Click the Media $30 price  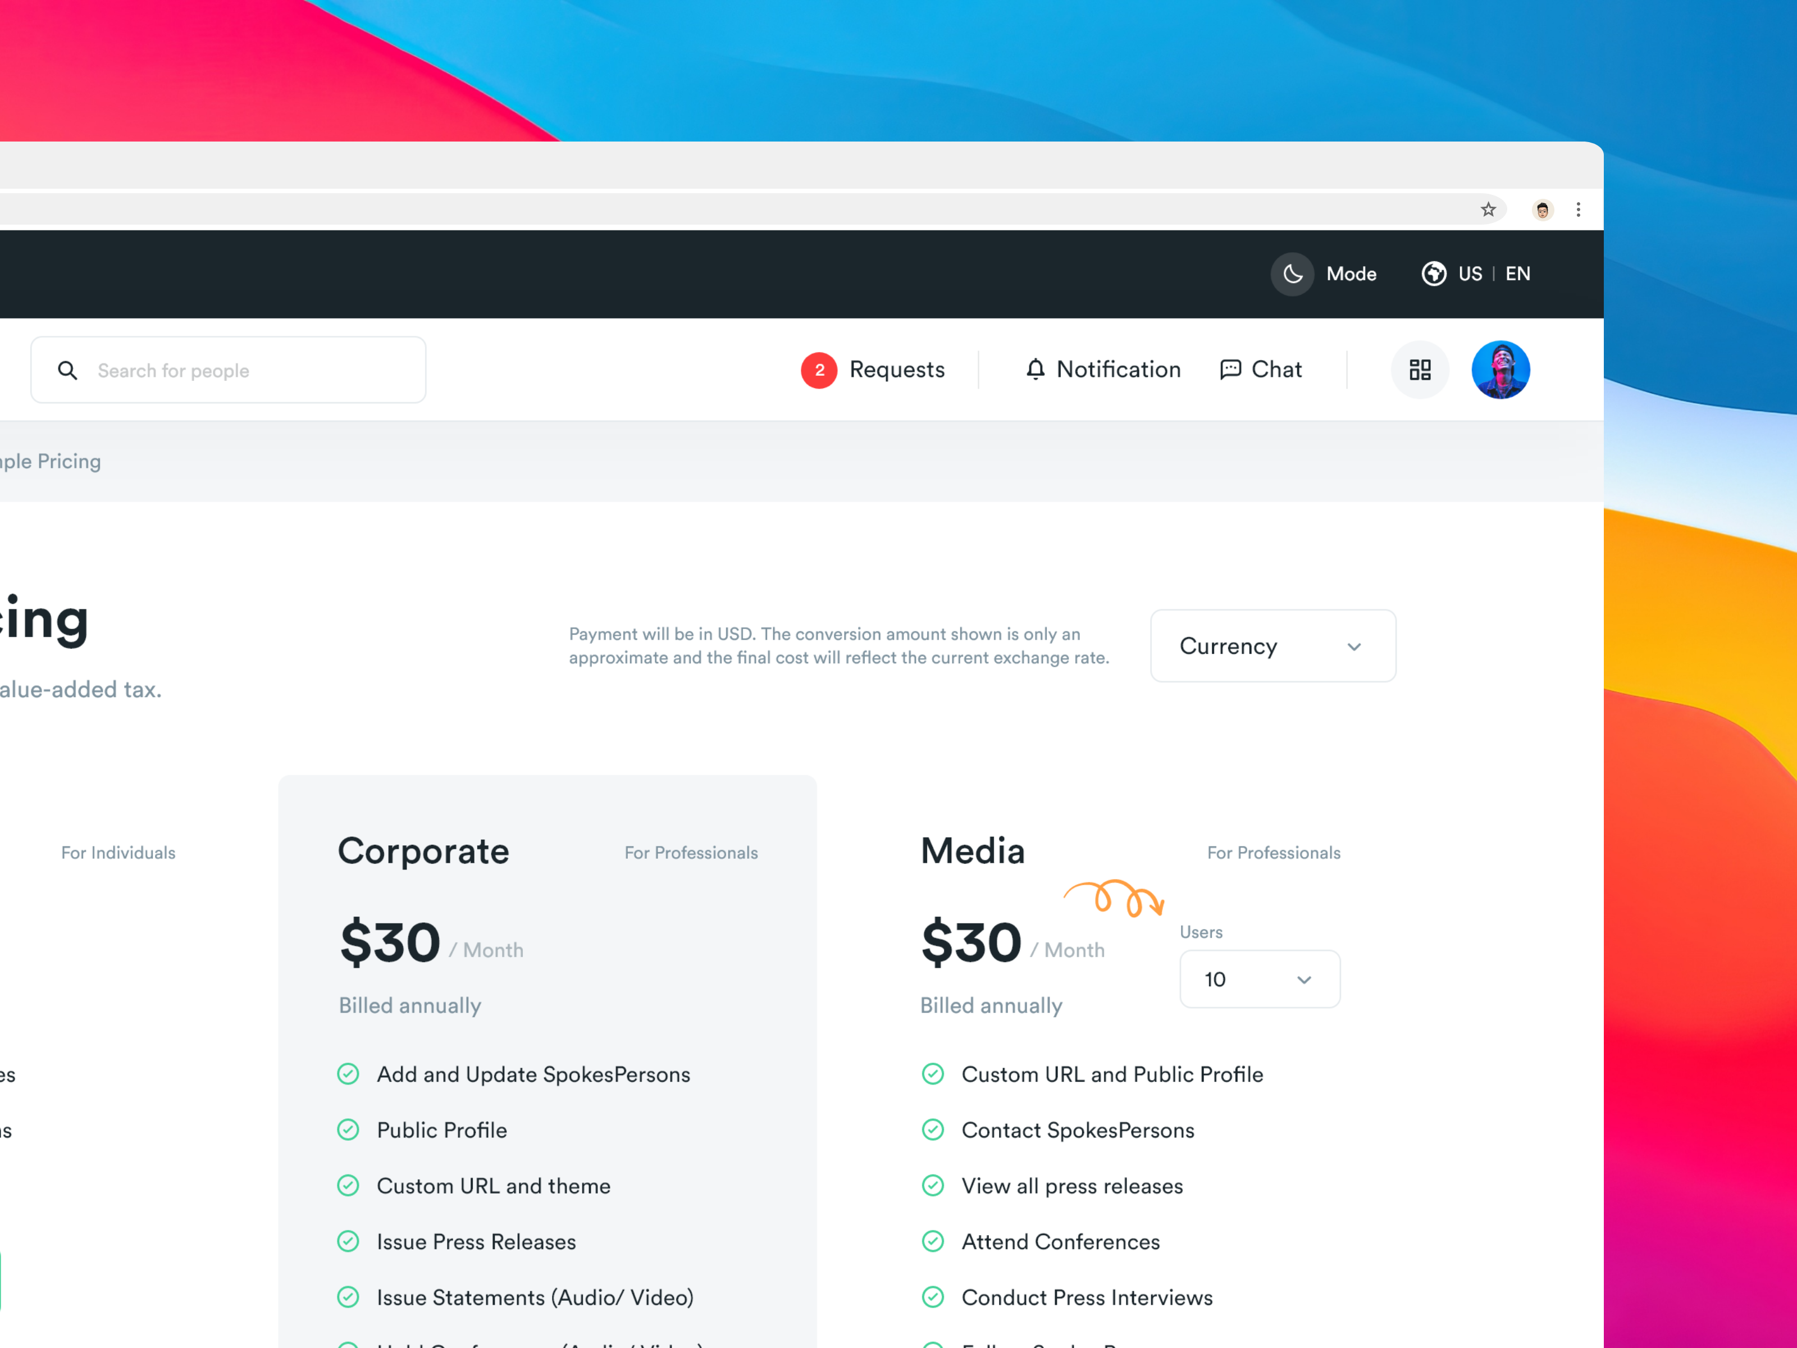[x=971, y=942]
